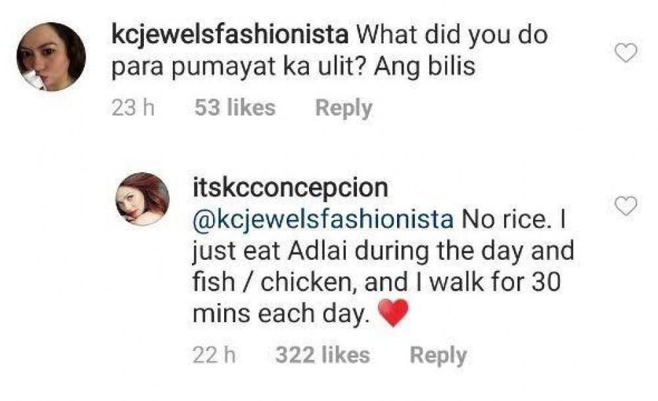This screenshot has height=401, width=658.
Task: Click the blue @kcjewelsfashionista mention
Action: tap(323, 219)
